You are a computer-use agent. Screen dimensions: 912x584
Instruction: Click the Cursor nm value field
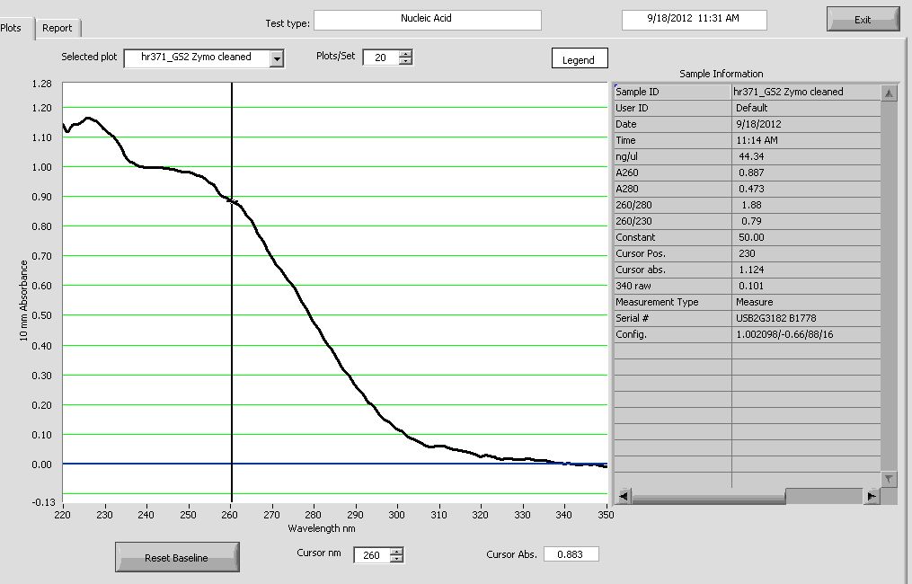coord(372,555)
